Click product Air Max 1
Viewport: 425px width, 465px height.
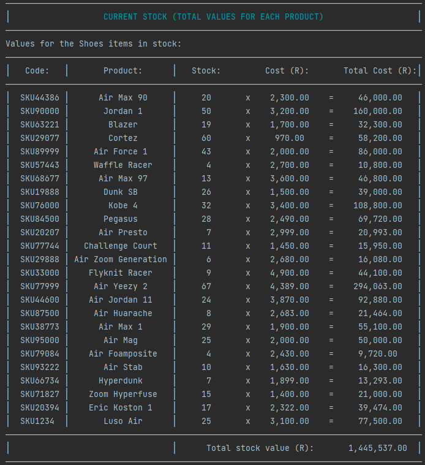[121, 327]
